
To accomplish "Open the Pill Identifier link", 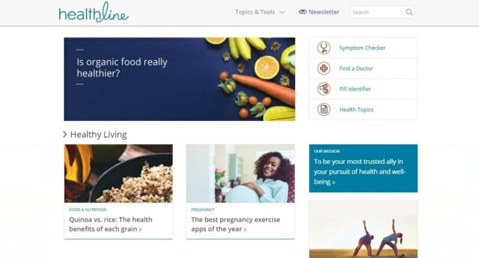I will tap(355, 89).
